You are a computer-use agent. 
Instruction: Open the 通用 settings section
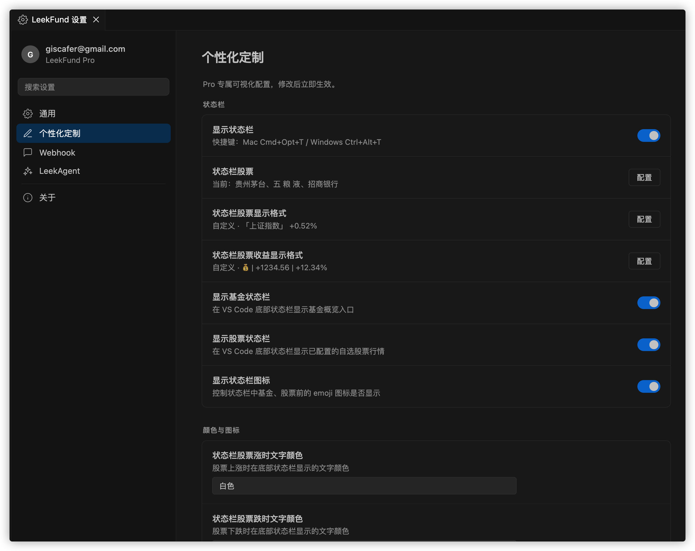(94, 113)
